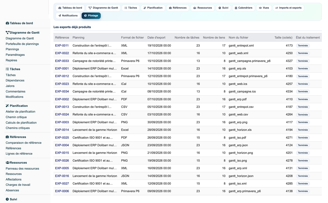Click file name gantt_campagne.primavera_p6

coord(250,61)
